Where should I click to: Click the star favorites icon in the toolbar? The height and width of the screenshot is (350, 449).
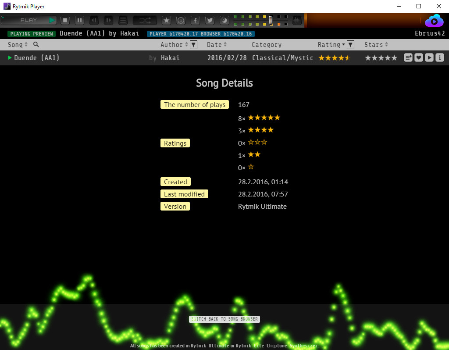pyautogui.click(x=167, y=20)
